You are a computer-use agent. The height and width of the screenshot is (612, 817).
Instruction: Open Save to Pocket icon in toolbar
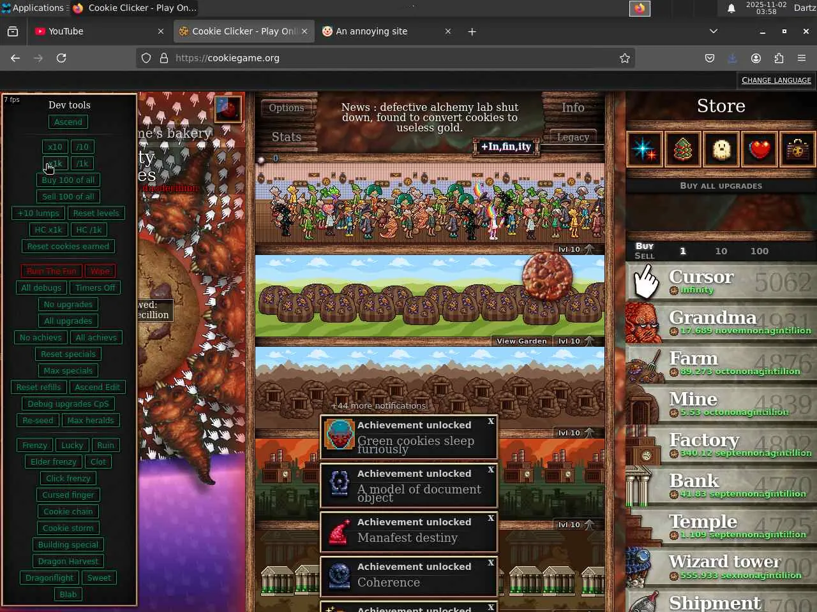tap(710, 58)
